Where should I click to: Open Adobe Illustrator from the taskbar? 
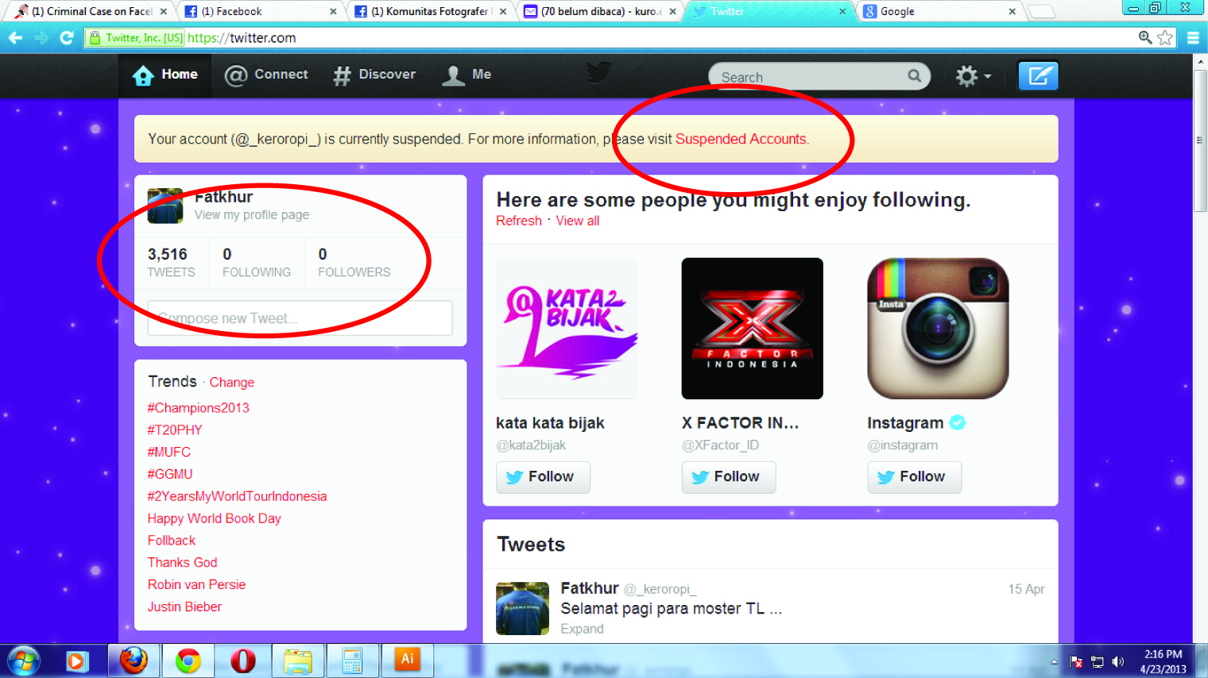coord(407,661)
